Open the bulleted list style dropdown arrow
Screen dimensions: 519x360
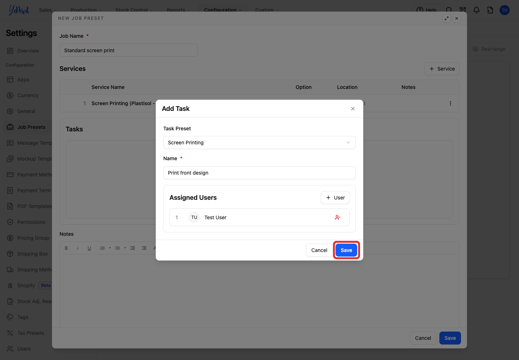point(125,248)
